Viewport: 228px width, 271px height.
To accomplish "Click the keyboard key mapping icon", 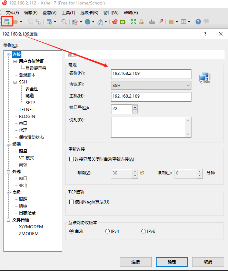I will tap(152, 22).
